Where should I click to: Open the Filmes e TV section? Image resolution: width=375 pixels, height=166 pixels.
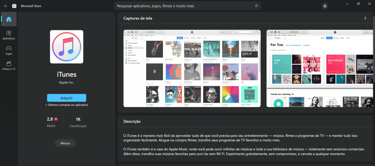(x=9, y=66)
